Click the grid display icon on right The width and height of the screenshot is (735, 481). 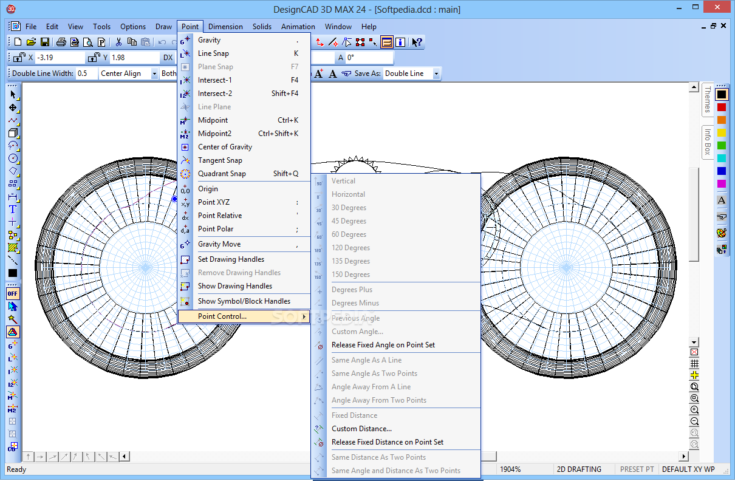(694, 364)
